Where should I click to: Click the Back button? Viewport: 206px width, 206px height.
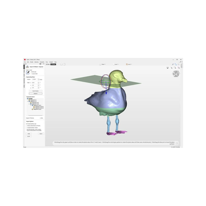coord(29,134)
